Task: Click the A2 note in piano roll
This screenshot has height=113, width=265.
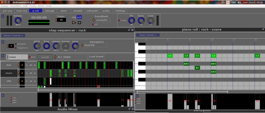Action: point(197,68)
